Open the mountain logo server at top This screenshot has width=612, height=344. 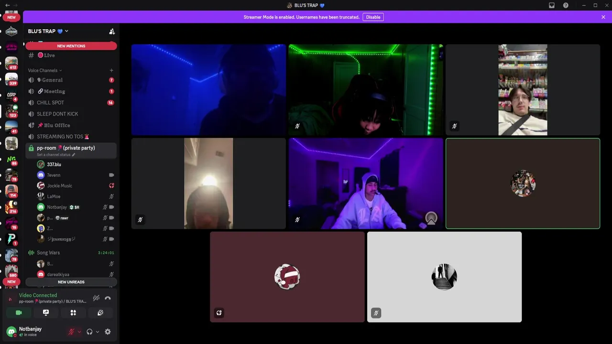point(11,32)
